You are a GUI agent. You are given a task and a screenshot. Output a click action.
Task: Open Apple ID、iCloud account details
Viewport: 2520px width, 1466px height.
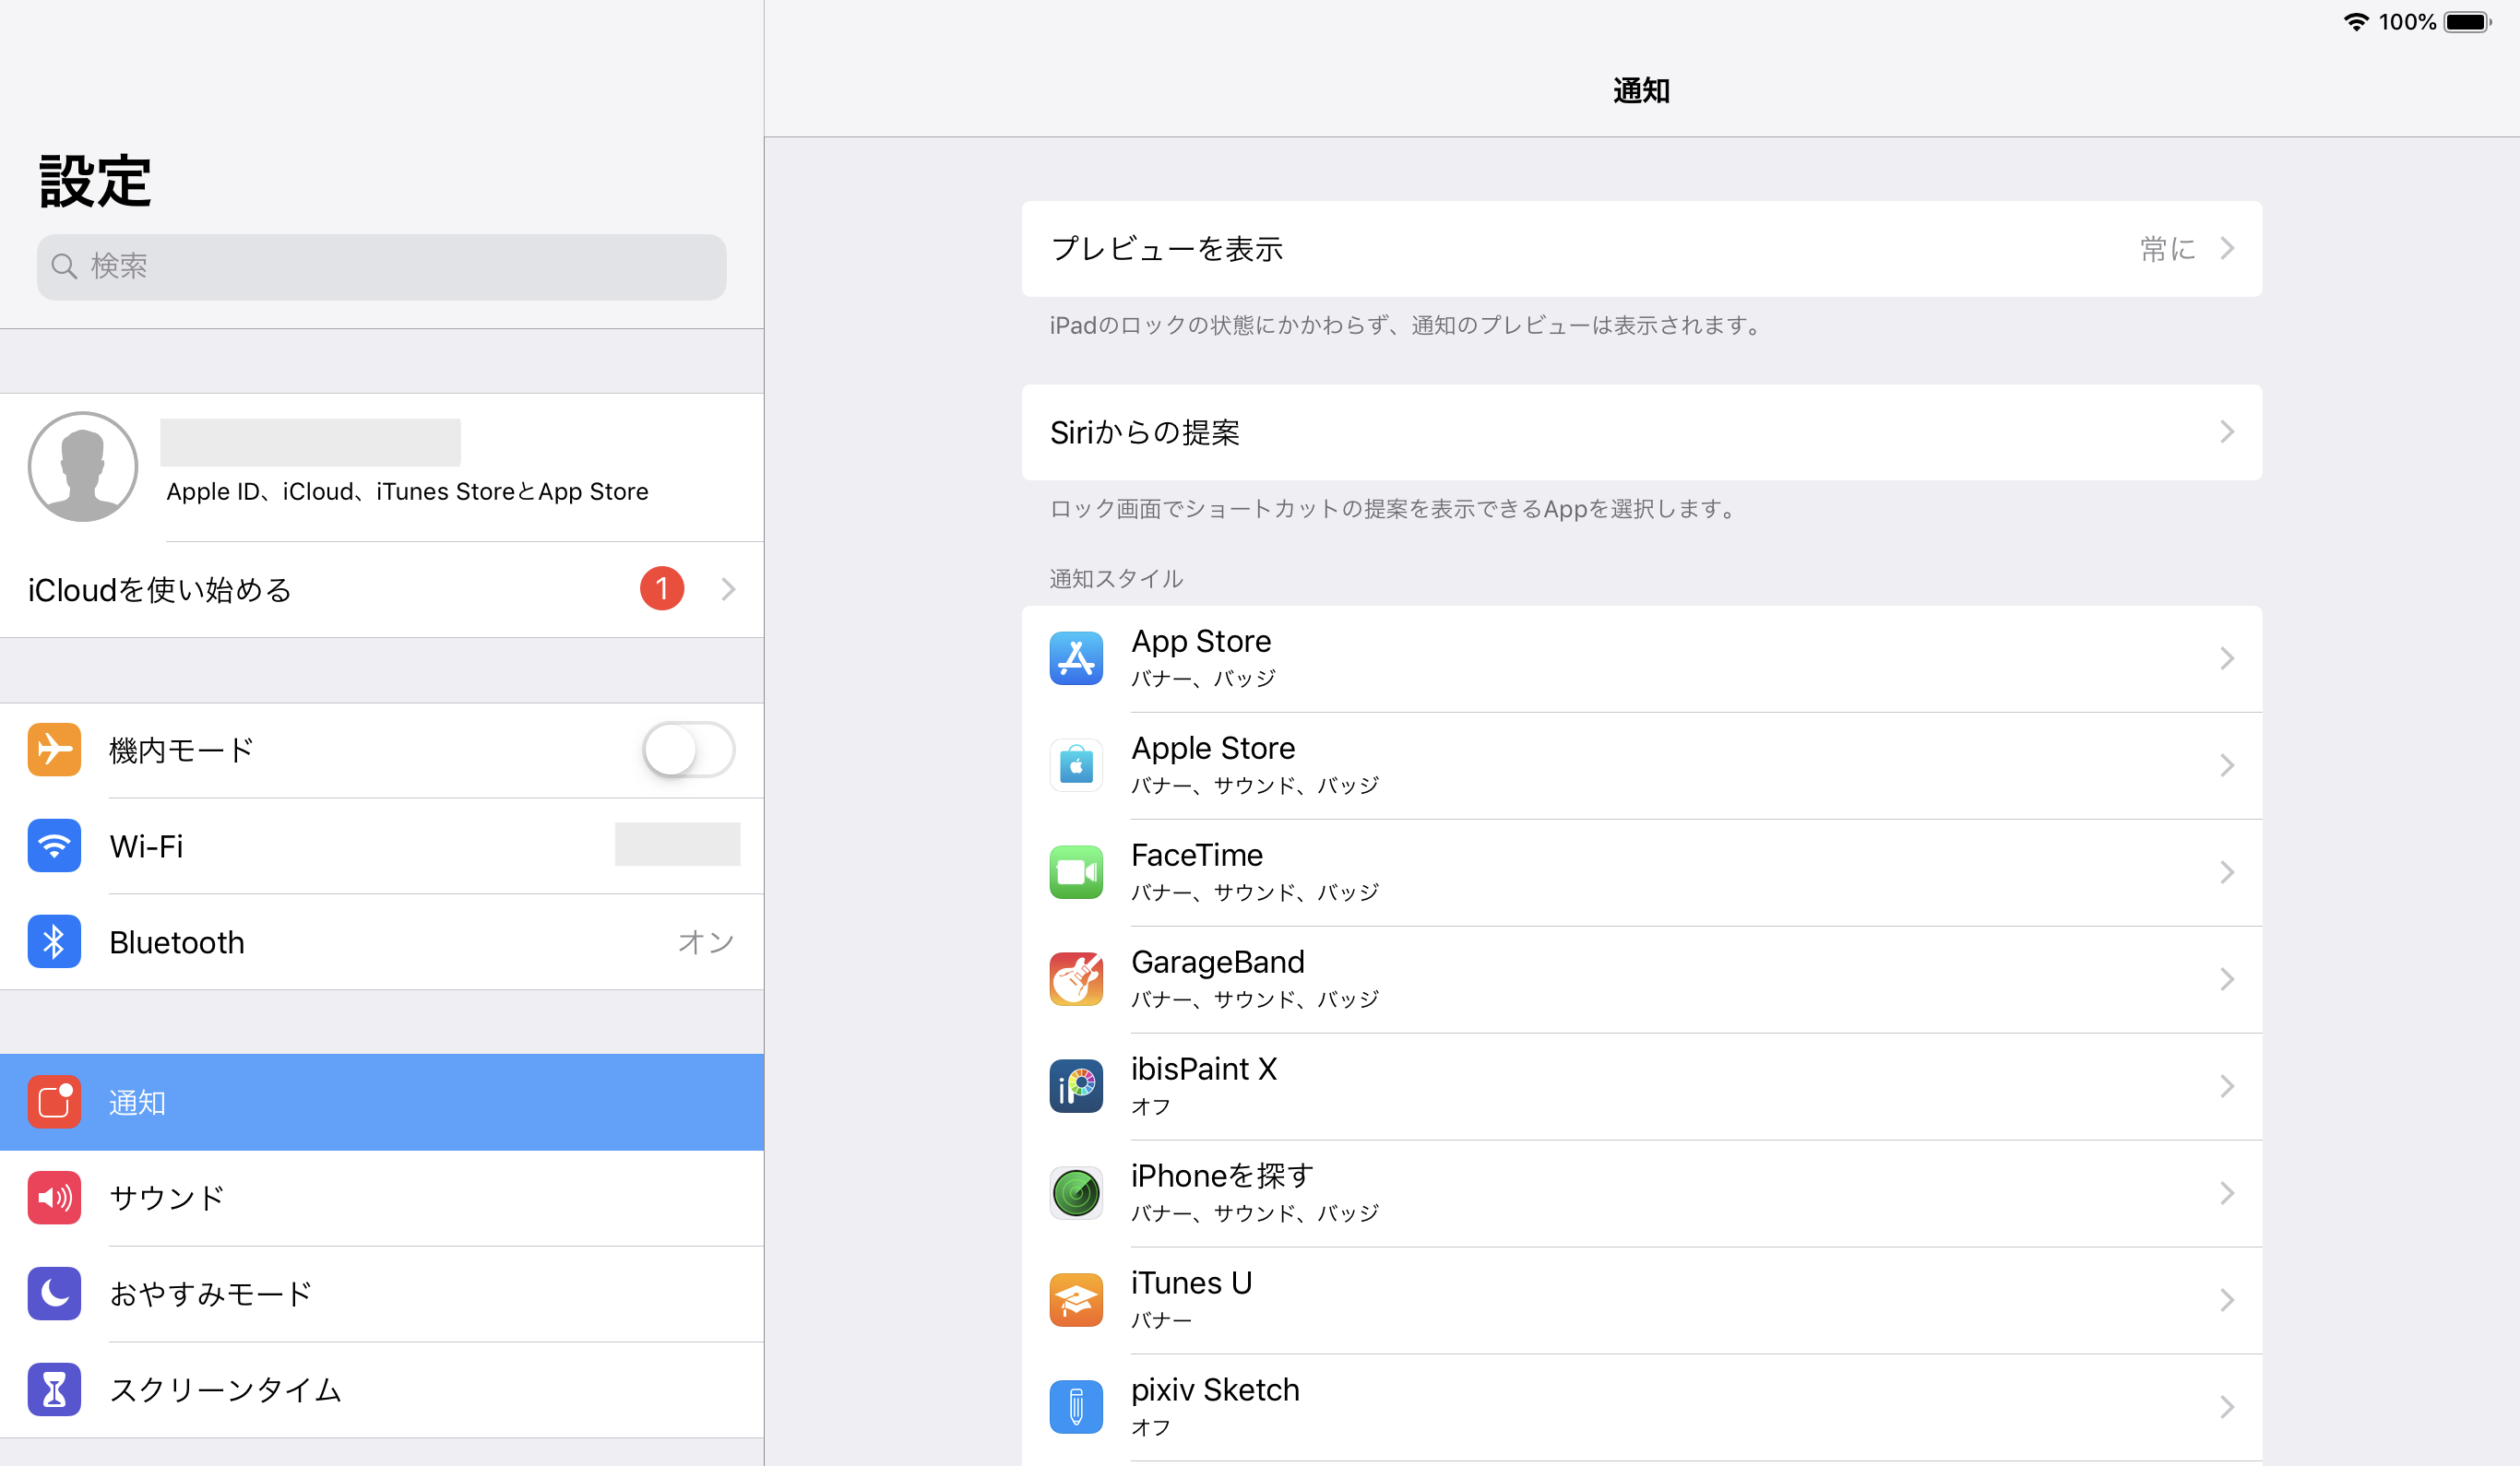(x=382, y=467)
